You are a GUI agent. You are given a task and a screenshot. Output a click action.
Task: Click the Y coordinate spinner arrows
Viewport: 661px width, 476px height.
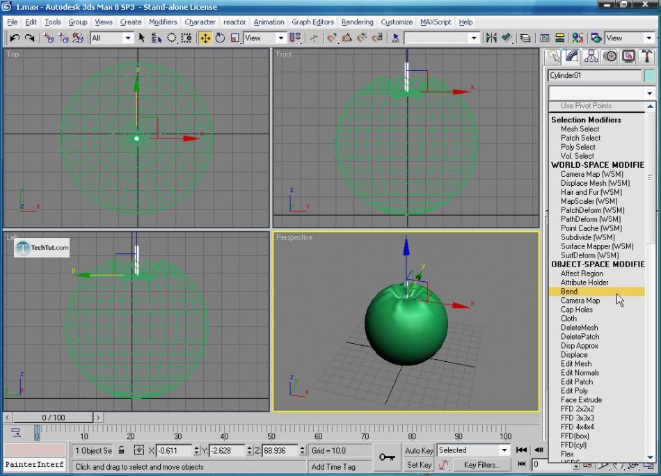click(x=249, y=450)
